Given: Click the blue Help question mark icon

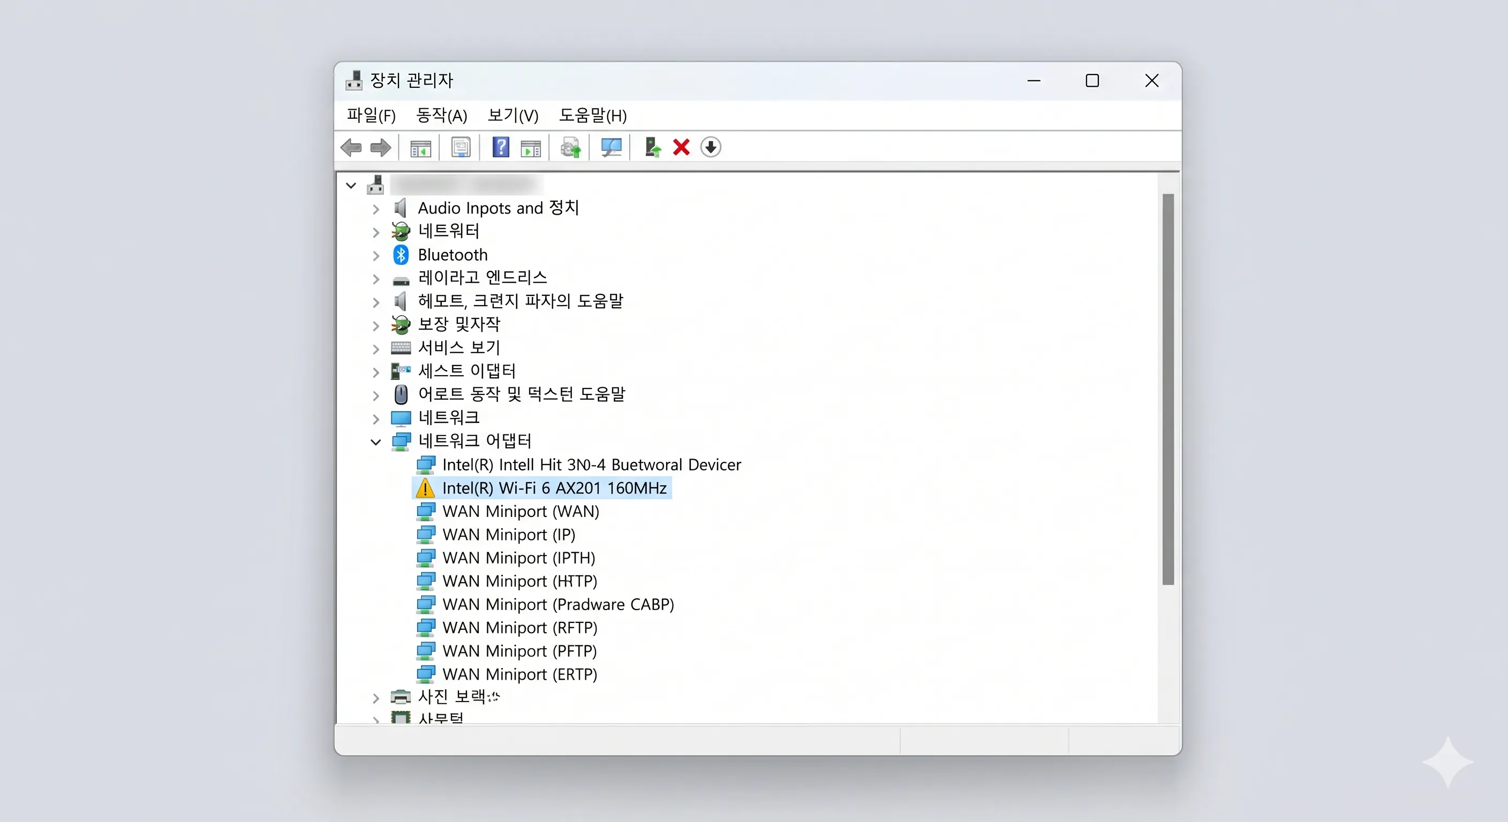Looking at the screenshot, I should (x=501, y=147).
